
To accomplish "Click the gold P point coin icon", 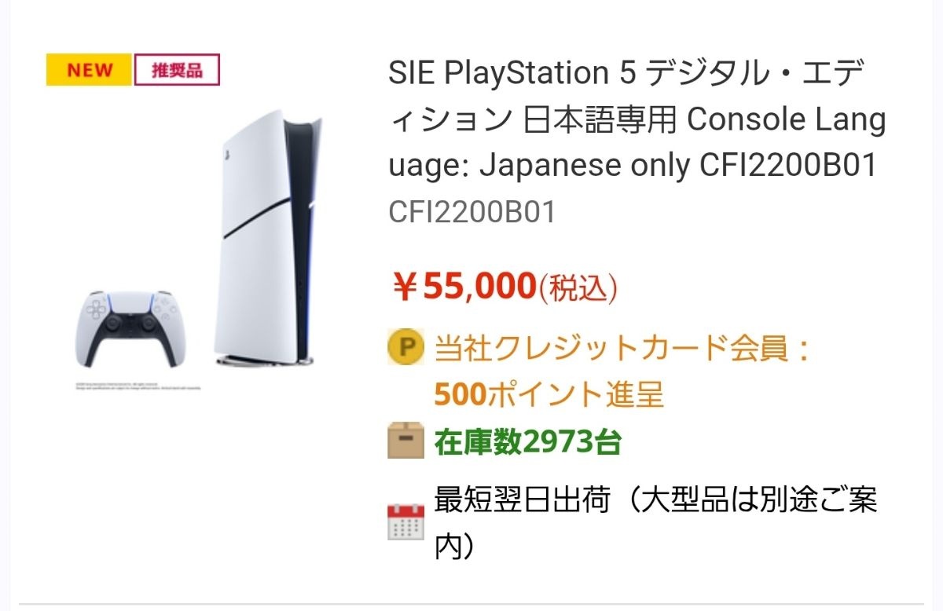I will click(x=405, y=348).
